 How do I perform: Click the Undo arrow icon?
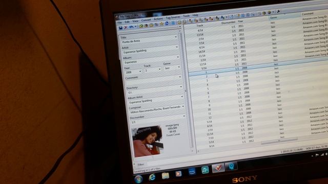pos(131,27)
